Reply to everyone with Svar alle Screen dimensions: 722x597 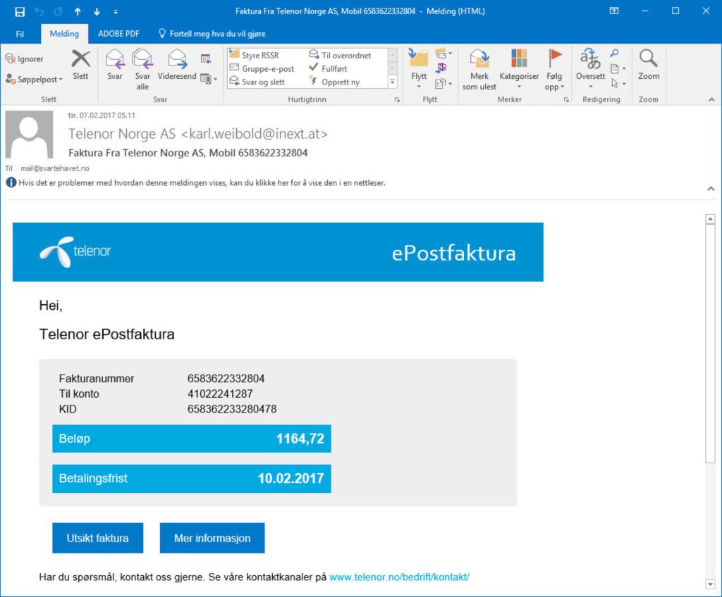[142, 70]
